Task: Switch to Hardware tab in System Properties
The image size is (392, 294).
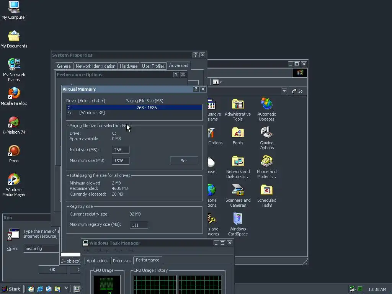Action: (x=129, y=66)
